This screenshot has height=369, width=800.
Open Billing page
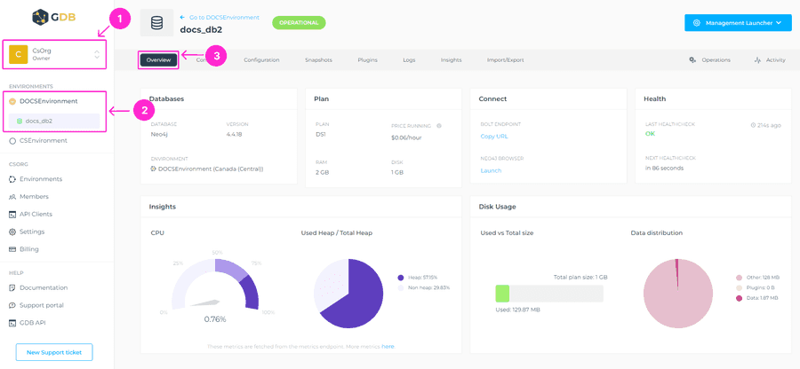coord(29,249)
